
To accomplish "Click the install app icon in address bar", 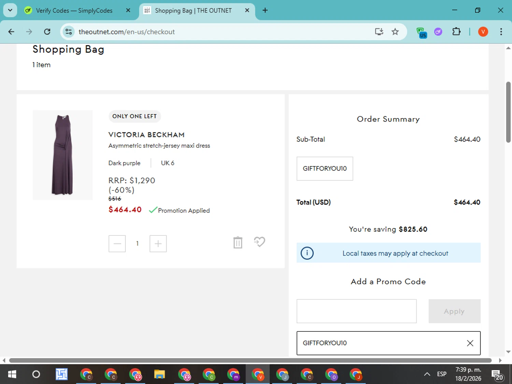I will 379,32.
